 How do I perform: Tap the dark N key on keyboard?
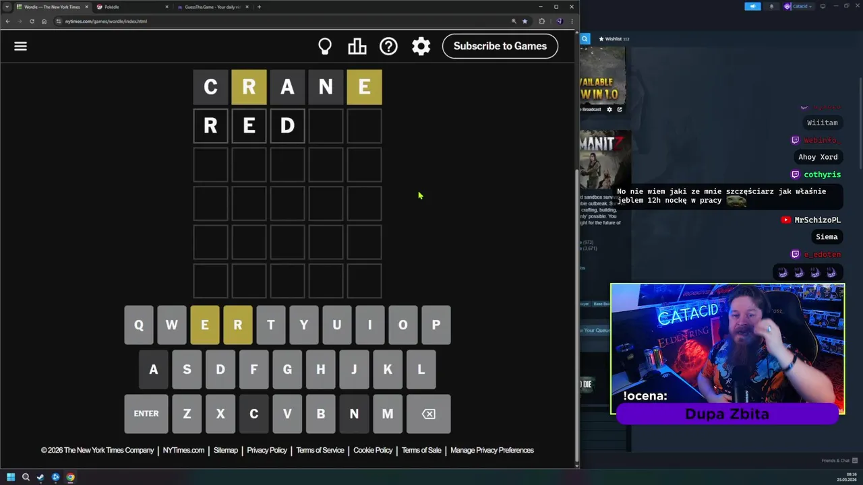click(x=354, y=414)
